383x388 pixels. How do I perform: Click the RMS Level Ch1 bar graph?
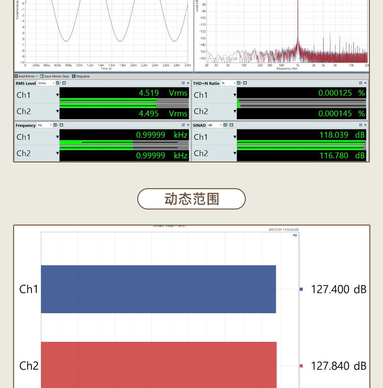pos(124,100)
